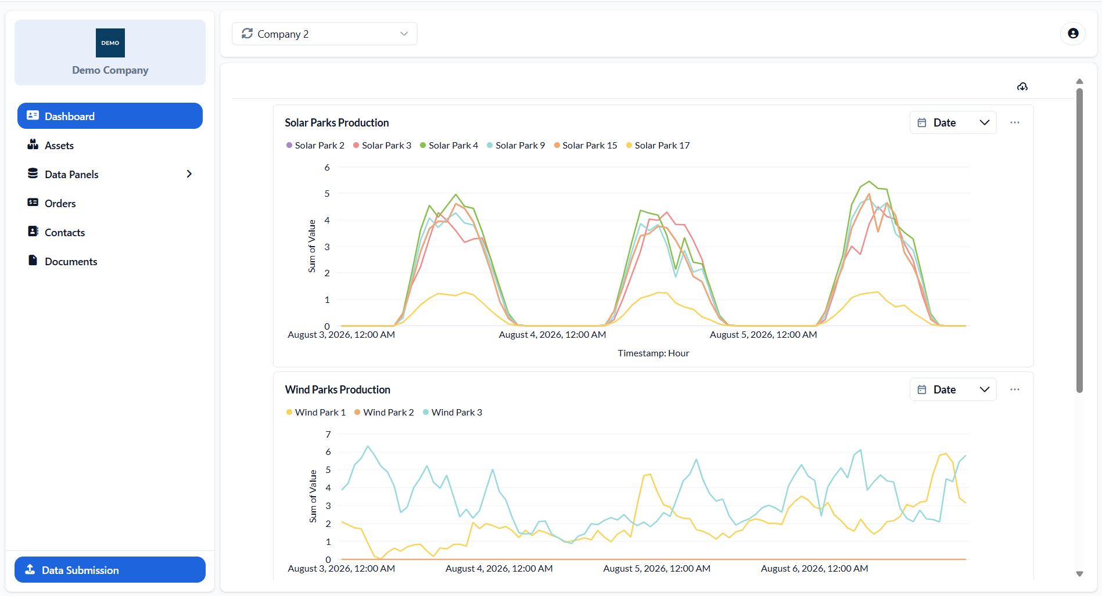Toggle Wind Park 2 legend series
This screenshot has height=596, width=1102.
pos(384,412)
